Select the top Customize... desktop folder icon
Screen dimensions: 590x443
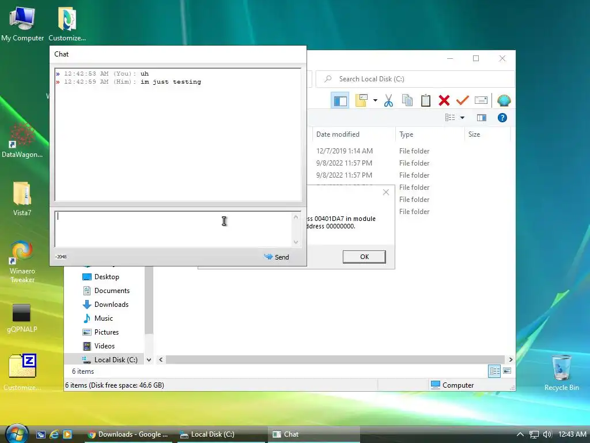[67, 23]
